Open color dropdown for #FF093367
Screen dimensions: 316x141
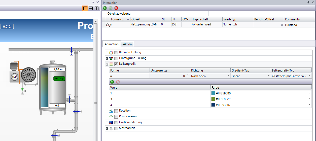point(309,105)
